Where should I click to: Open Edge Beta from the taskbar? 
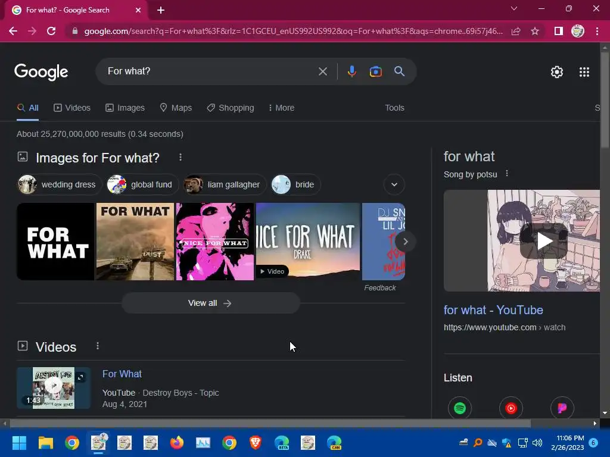point(282,443)
